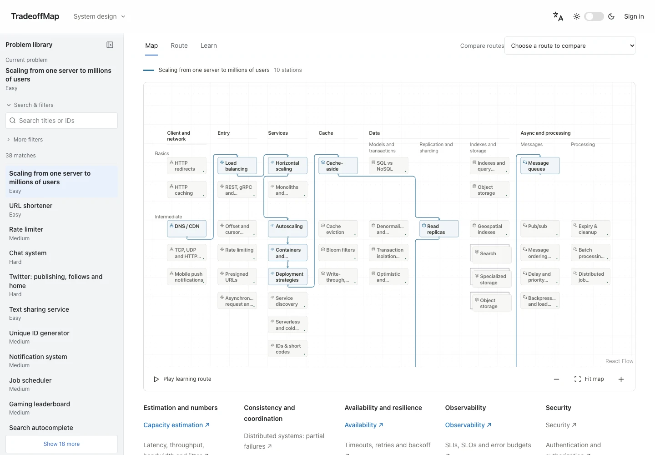Screen dimensions: 655x455
Task: Click the translate language icon
Action: click(x=558, y=16)
